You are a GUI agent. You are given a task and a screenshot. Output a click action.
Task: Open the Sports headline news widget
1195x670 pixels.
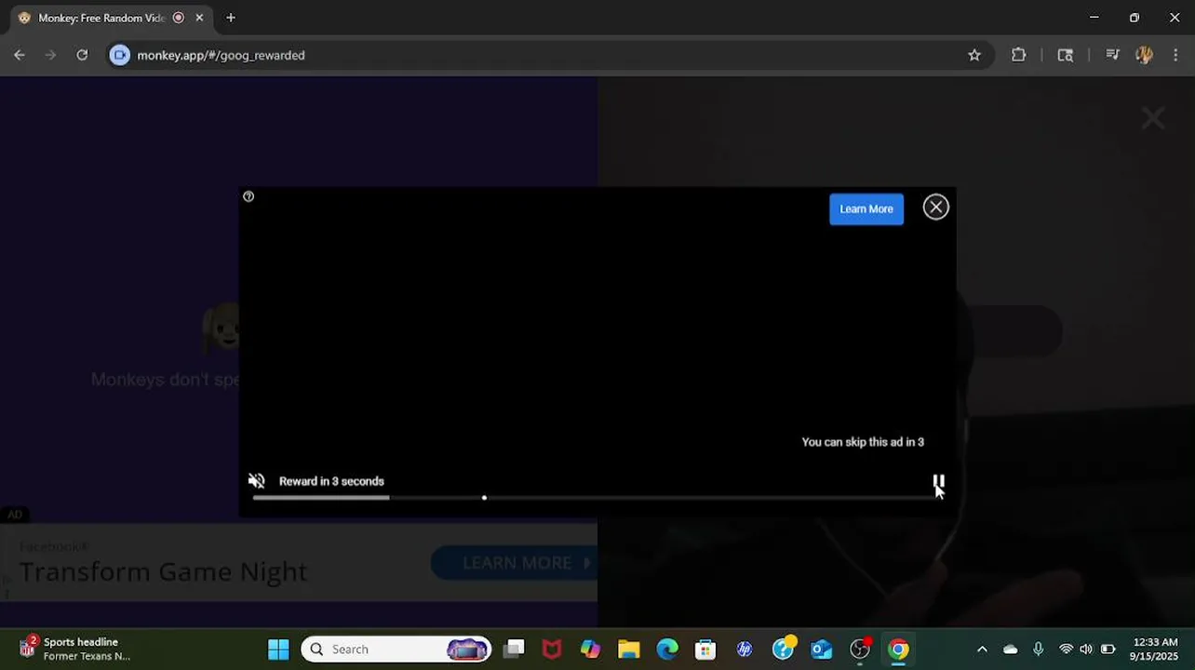tap(74, 649)
